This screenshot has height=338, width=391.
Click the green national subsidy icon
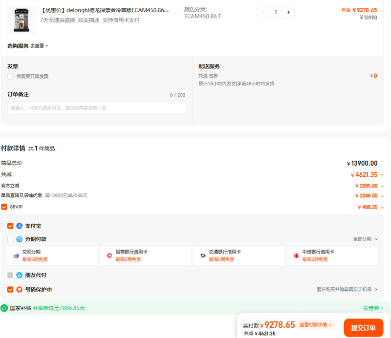tap(4, 308)
